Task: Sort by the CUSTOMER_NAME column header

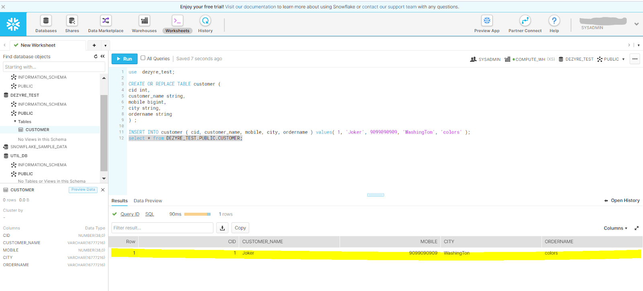Action: tap(289, 242)
